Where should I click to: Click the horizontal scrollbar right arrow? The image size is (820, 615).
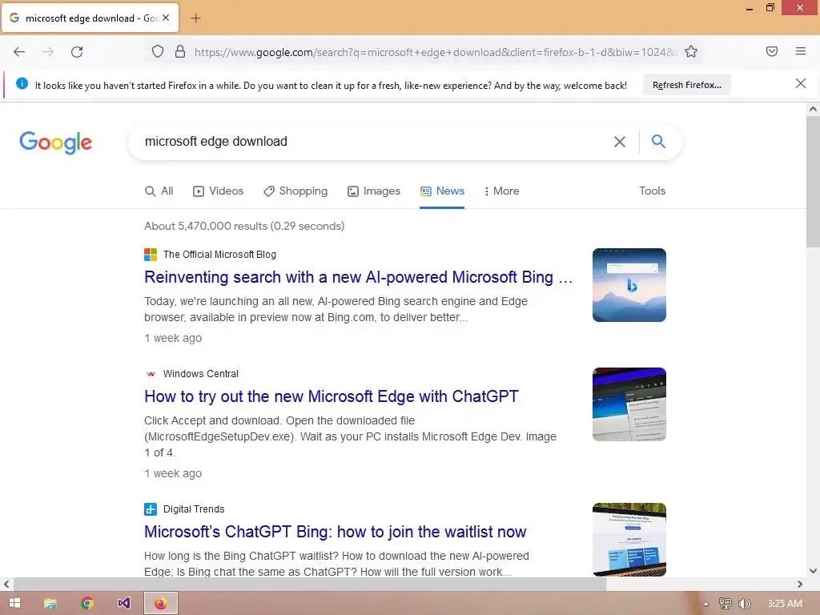(800, 584)
